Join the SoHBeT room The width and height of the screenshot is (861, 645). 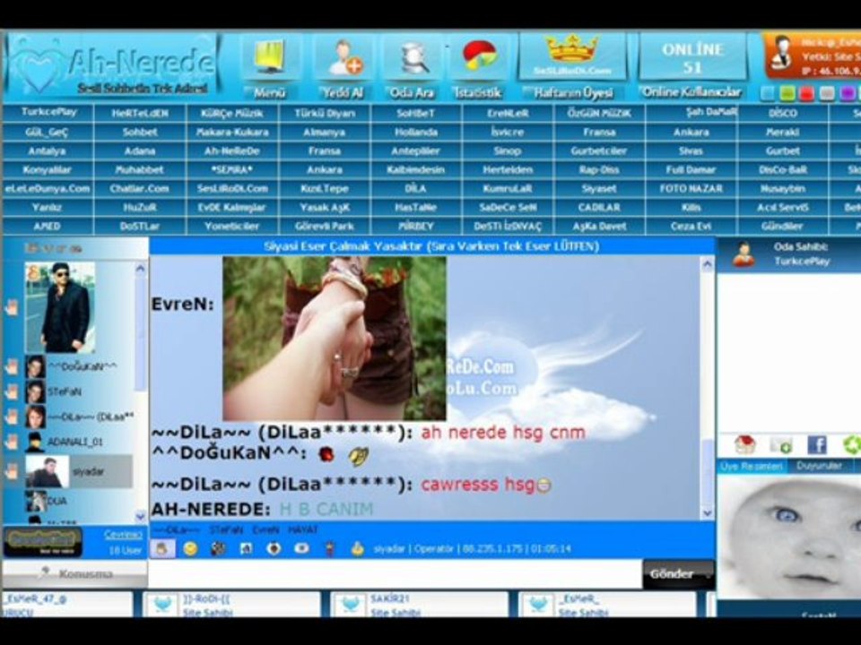pos(416,114)
